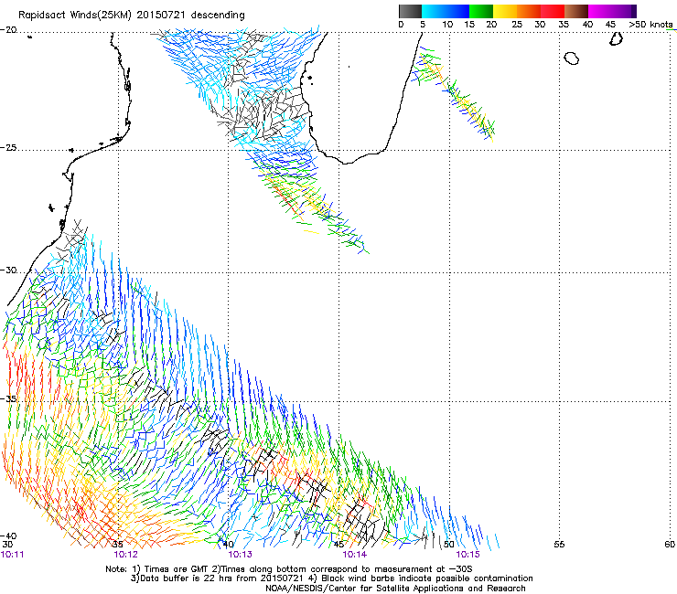Click the '-40' latitude axis label
Viewport: 677px width, 594px height.
(8, 536)
